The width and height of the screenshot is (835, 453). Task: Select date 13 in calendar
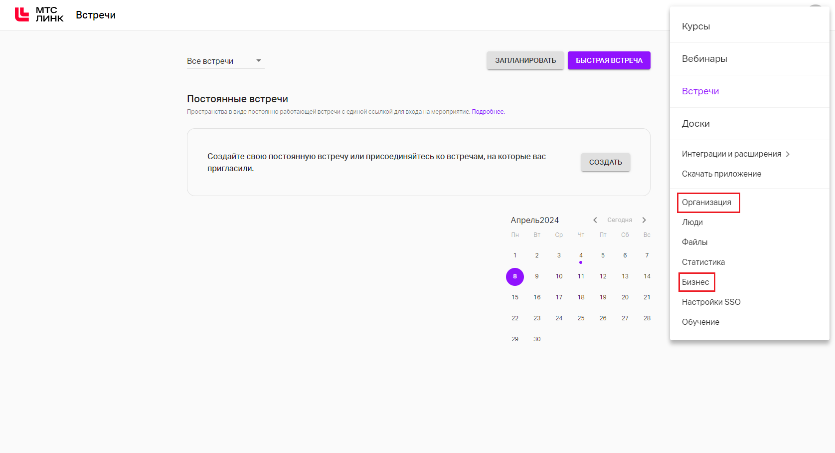point(625,276)
